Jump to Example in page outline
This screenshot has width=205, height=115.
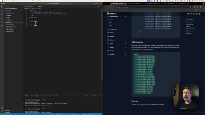[189, 33]
